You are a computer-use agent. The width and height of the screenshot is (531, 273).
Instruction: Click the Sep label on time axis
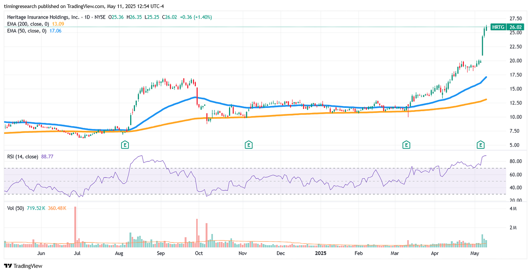(160, 253)
